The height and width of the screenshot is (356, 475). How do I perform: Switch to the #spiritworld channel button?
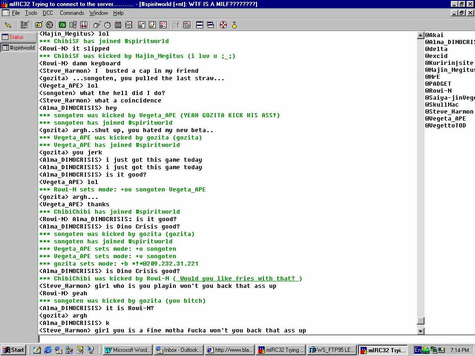coord(18,48)
